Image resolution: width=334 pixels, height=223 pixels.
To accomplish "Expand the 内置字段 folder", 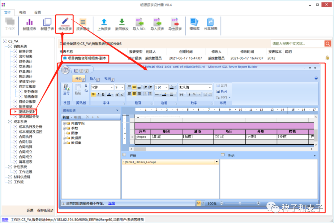I will [64, 123].
